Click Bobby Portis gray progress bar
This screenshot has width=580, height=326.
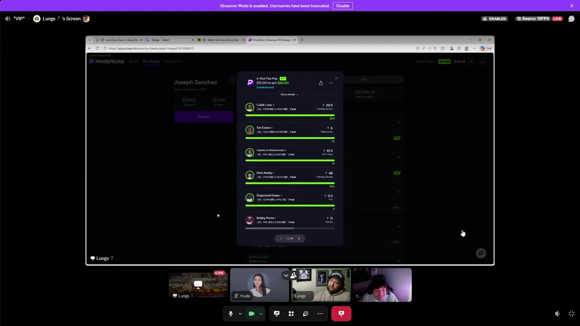click(290, 228)
